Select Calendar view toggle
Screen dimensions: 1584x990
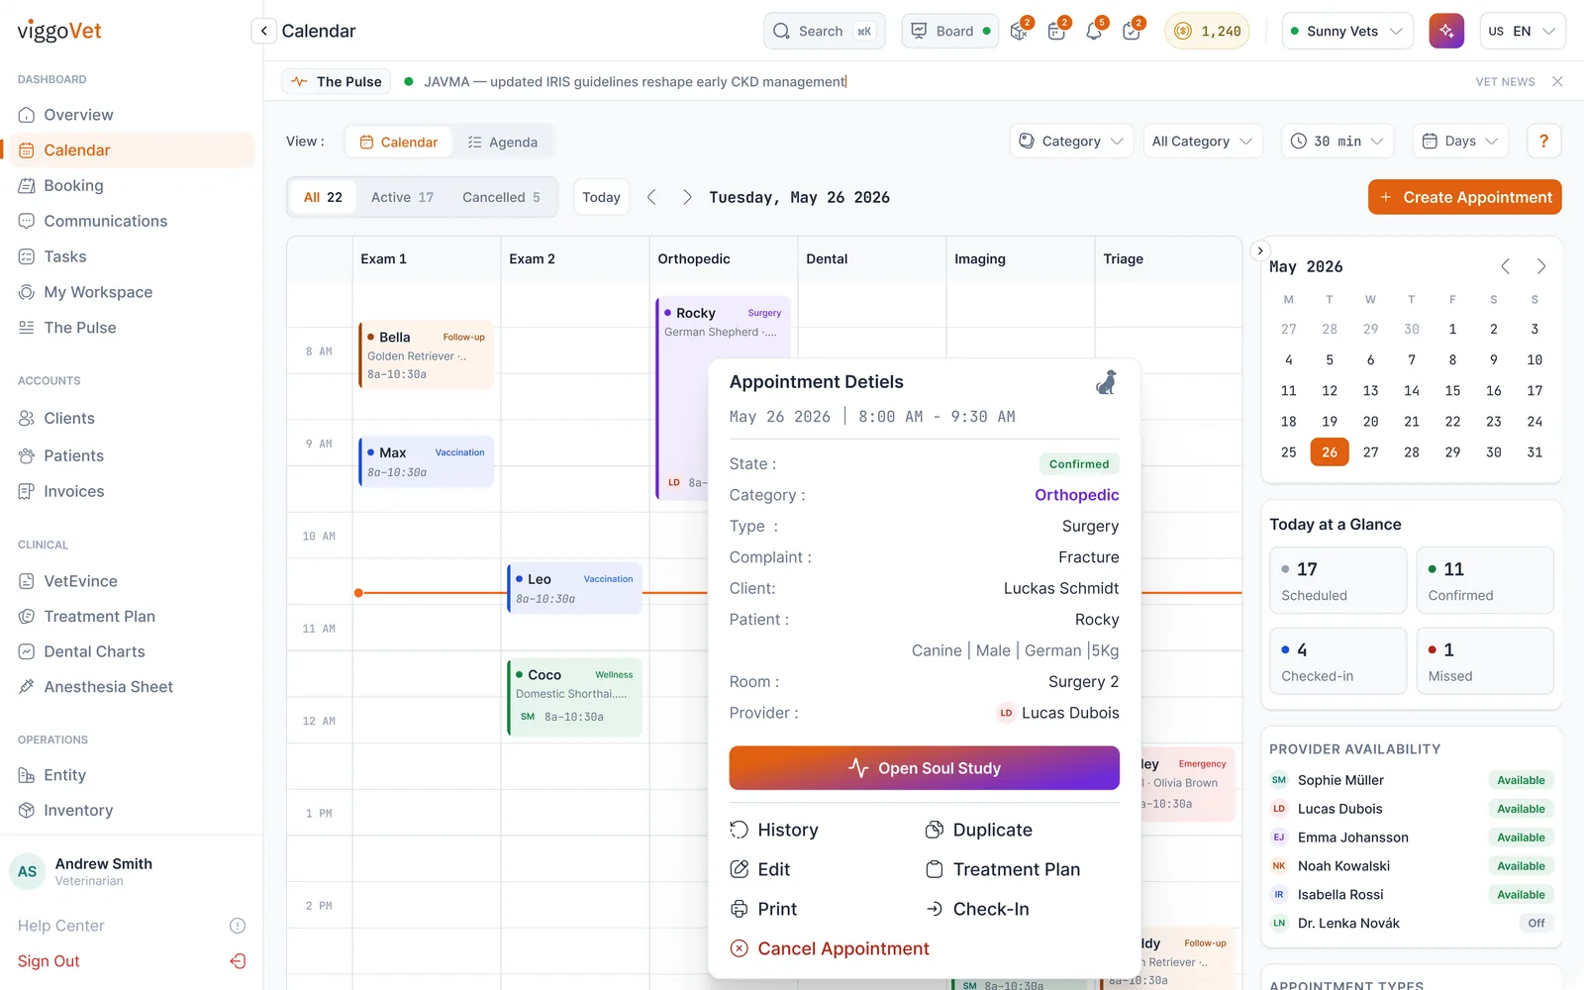click(x=399, y=142)
